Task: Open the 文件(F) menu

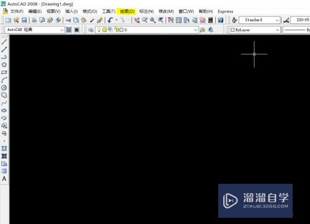Action: pyautogui.click(x=17, y=11)
